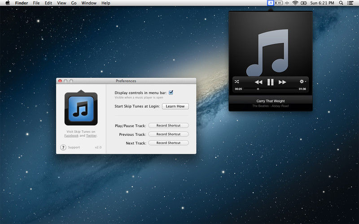Open the Finder menu
The height and width of the screenshot is (224, 359).
22,3
